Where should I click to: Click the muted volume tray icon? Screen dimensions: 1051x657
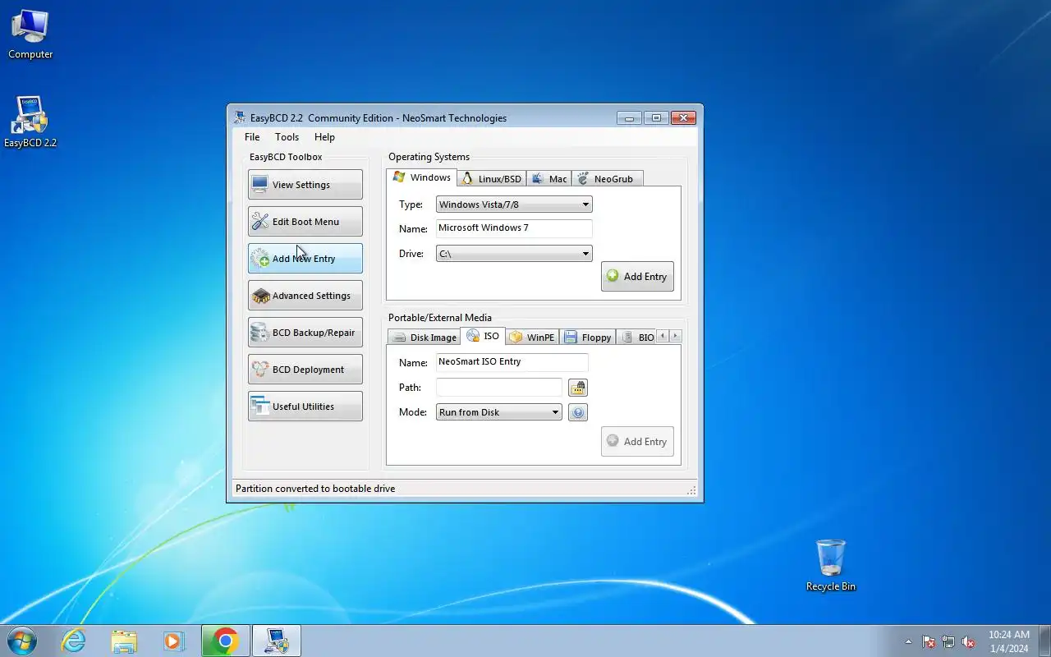[969, 641]
